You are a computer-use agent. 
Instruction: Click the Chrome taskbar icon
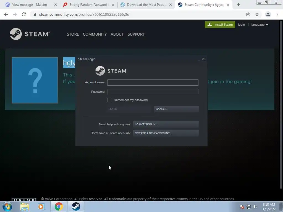tap(59, 206)
